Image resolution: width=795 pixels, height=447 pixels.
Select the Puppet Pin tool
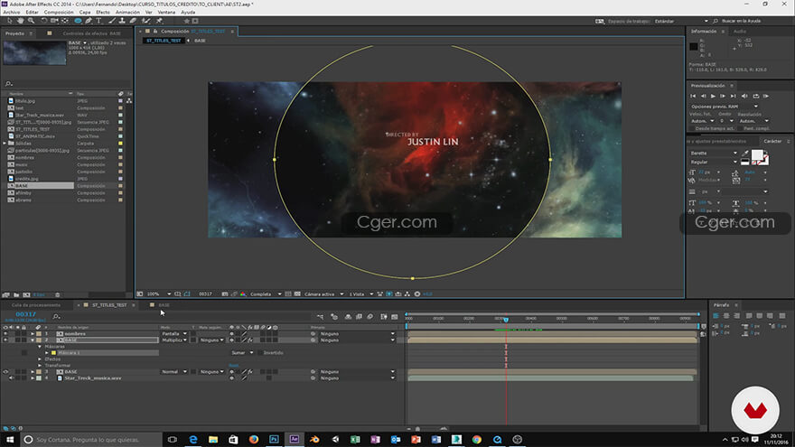pos(159,21)
